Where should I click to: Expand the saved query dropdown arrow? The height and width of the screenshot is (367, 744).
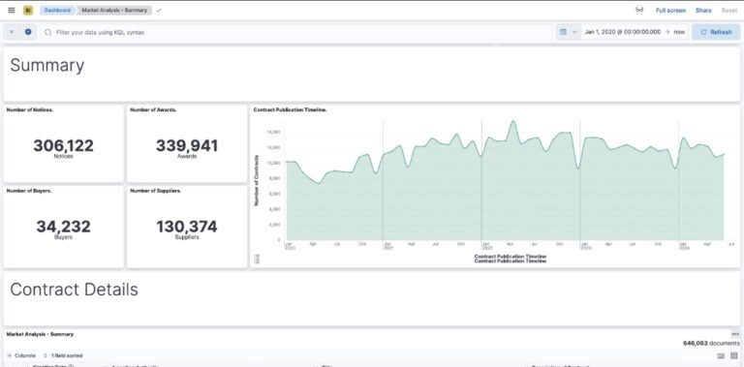12,32
